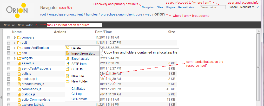Open bundles breadcrumb link
Image resolution: width=264 pixels, height=106 pixels.
pos(92,14)
